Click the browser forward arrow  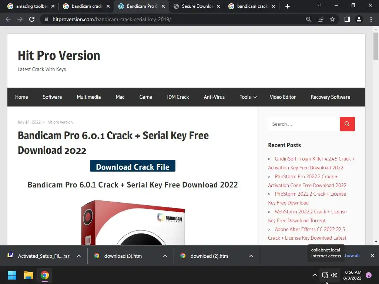click(x=20, y=19)
